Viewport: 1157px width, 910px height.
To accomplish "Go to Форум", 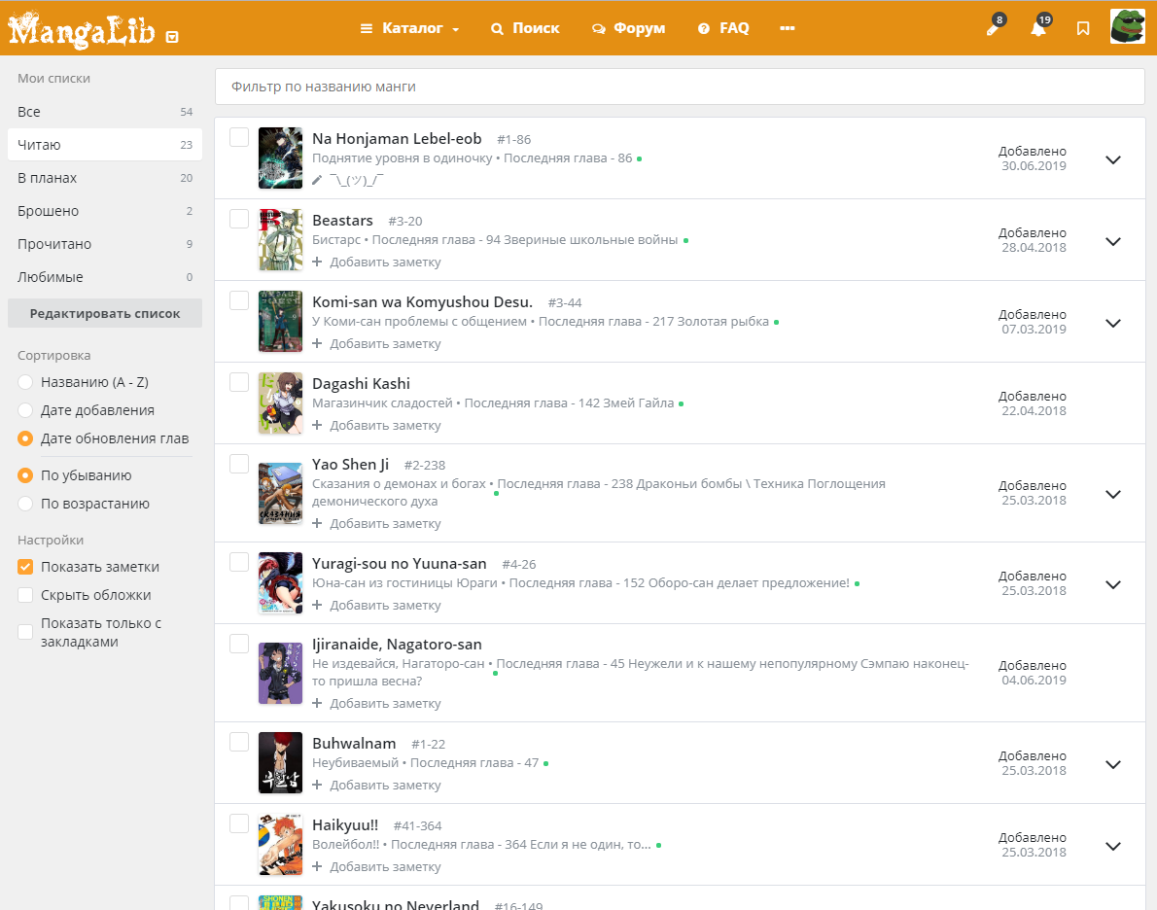I will [629, 28].
